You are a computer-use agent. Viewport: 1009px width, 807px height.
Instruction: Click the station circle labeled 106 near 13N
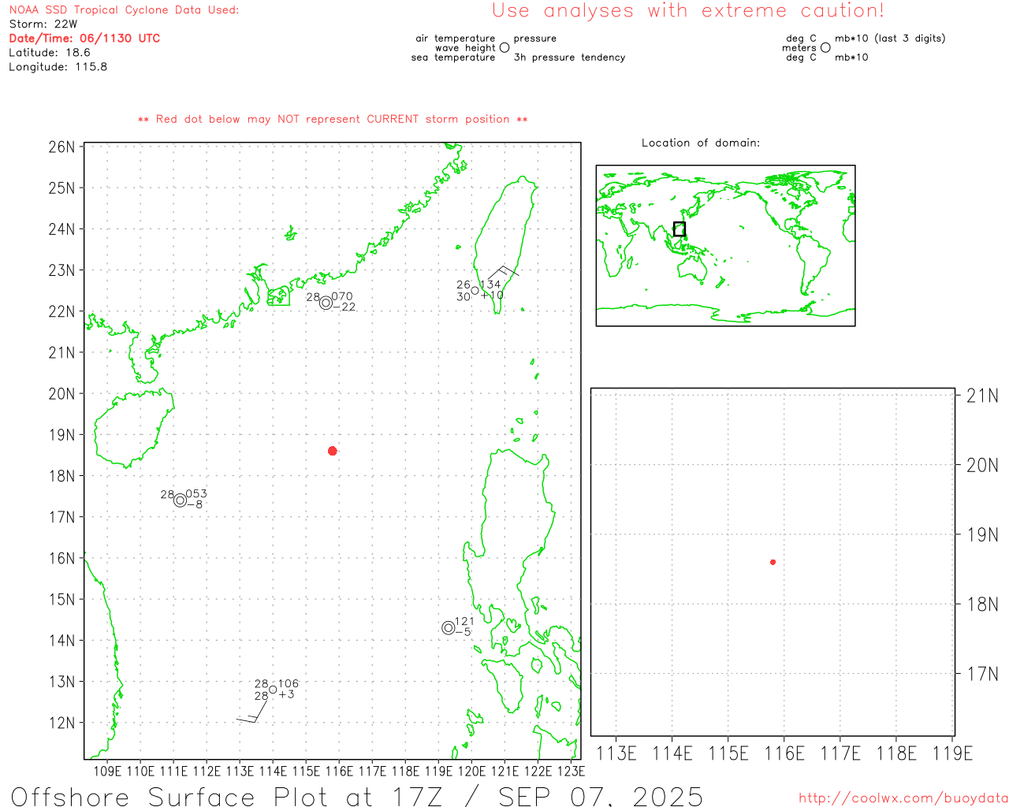click(x=273, y=690)
